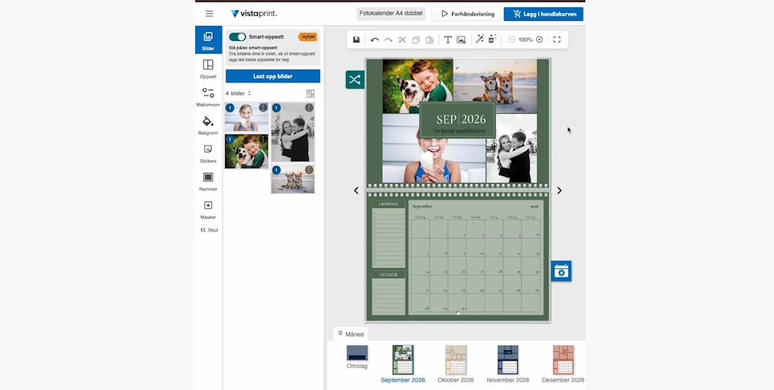This screenshot has width=774, height=390.
Task: Collapse the Måned panel
Action: pyautogui.click(x=351, y=334)
